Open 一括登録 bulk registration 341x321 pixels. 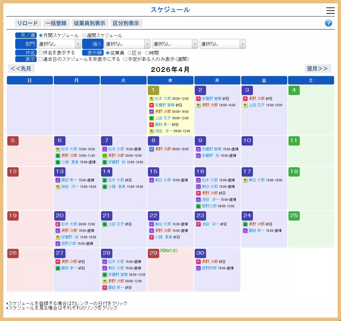pyautogui.click(x=56, y=23)
